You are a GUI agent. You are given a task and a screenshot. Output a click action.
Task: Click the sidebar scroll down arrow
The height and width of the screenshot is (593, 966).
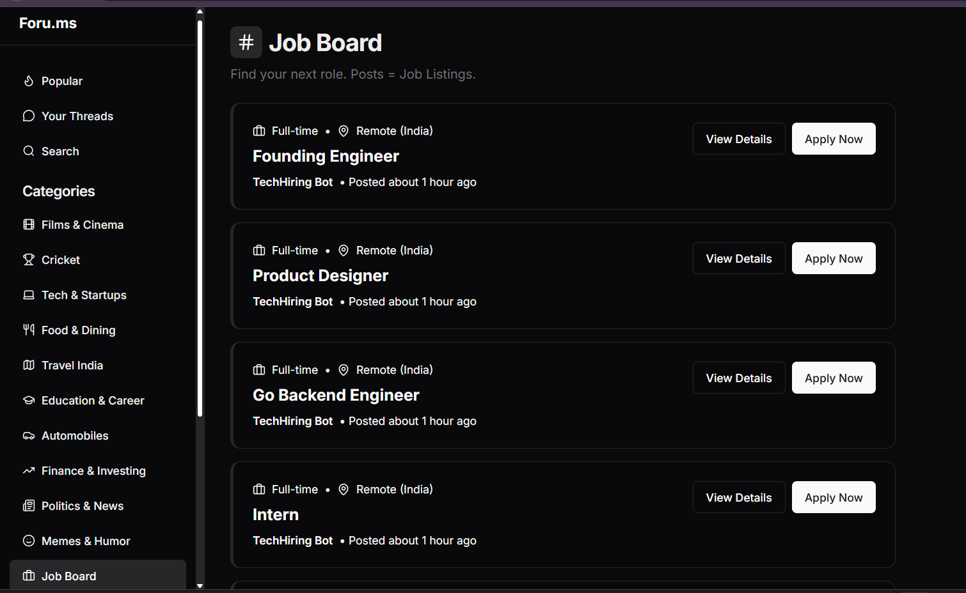coord(200,585)
